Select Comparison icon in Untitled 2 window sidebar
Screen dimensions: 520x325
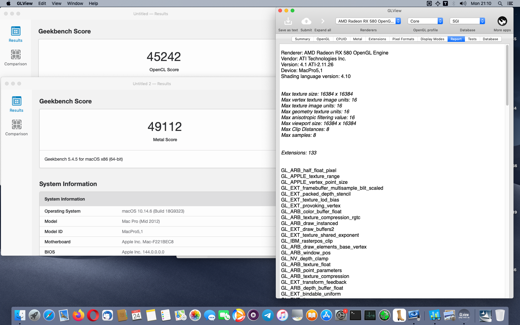tap(16, 124)
